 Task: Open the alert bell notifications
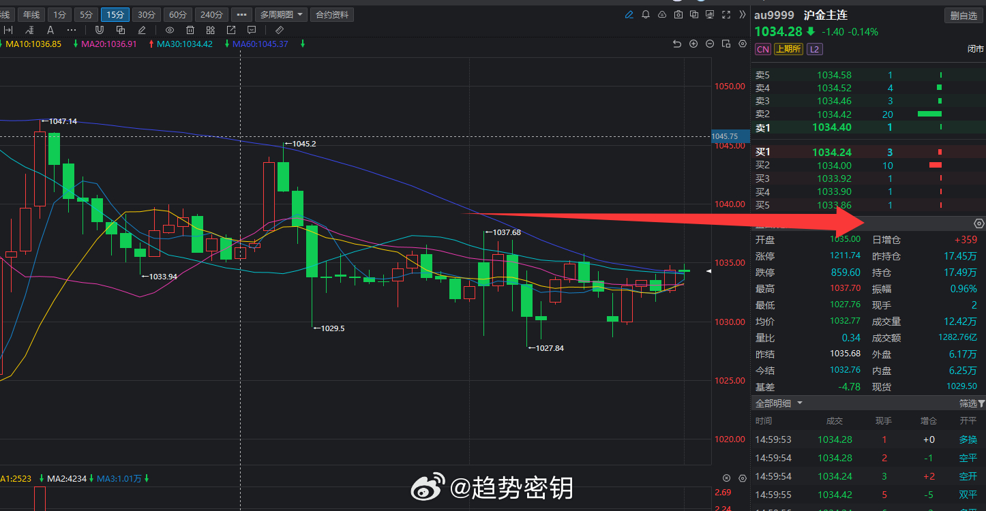645,14
